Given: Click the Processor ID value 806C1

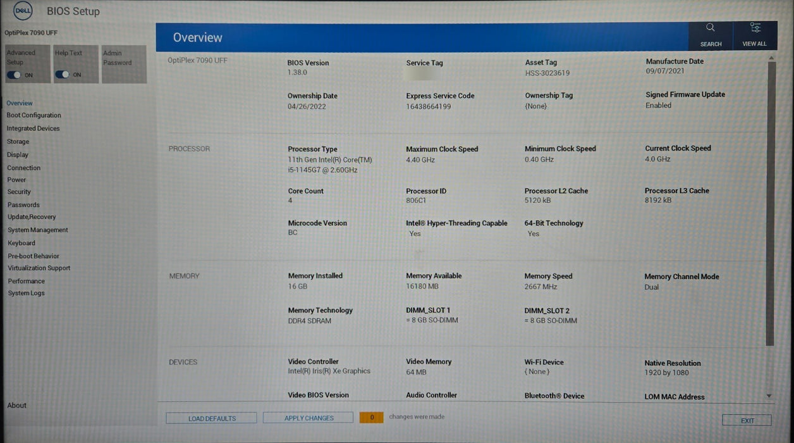Looking at the screenshot, I should pos(416,201).
